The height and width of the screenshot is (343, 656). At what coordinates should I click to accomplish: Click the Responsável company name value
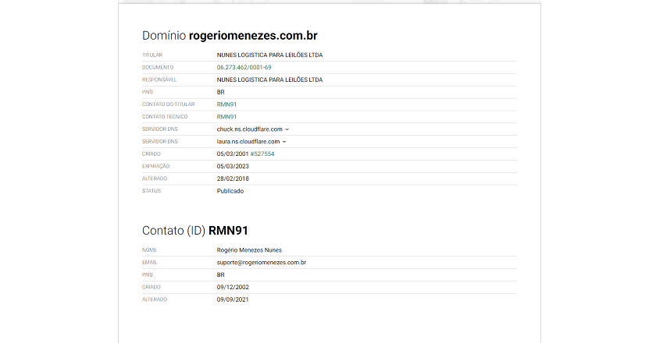click(x=269, y=80)
